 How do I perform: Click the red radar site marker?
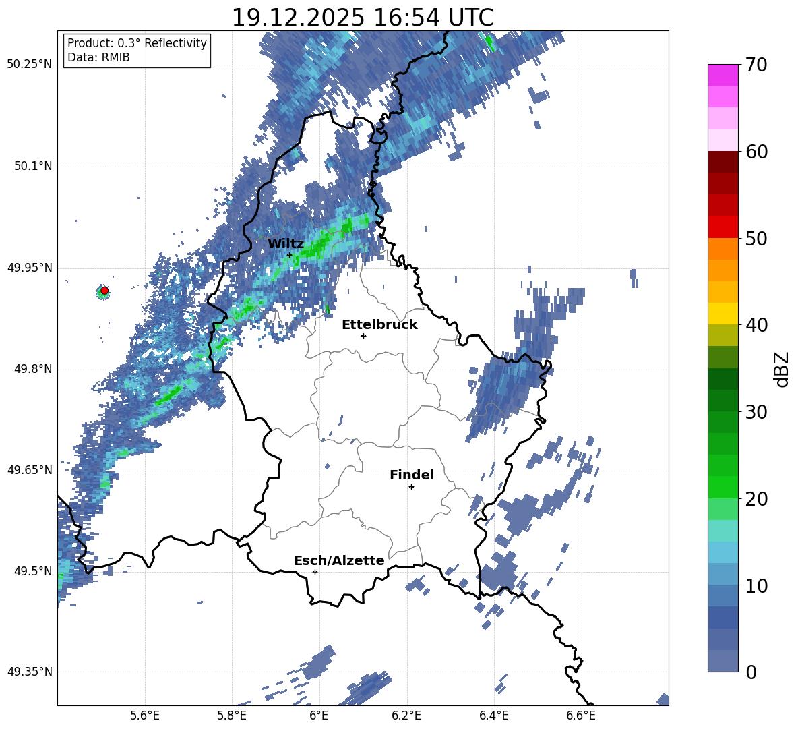coord(104,291)
